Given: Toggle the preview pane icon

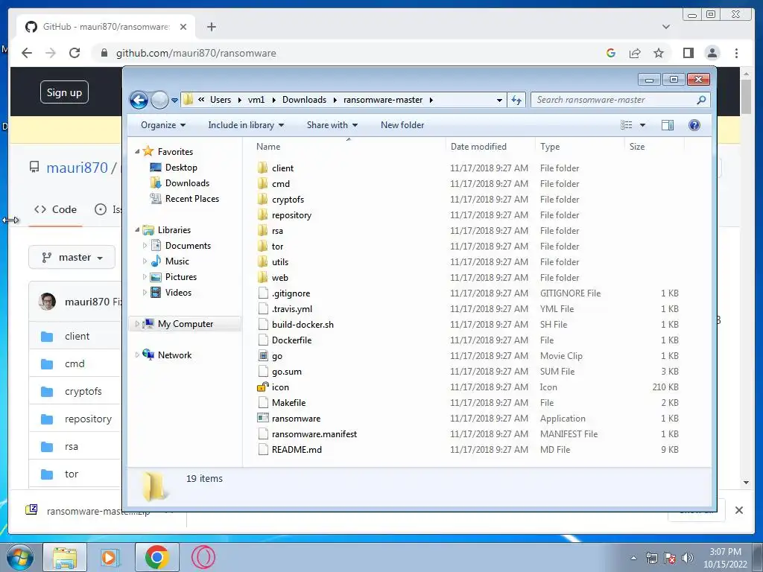Looking at the screenshot, I should point(668,125).
